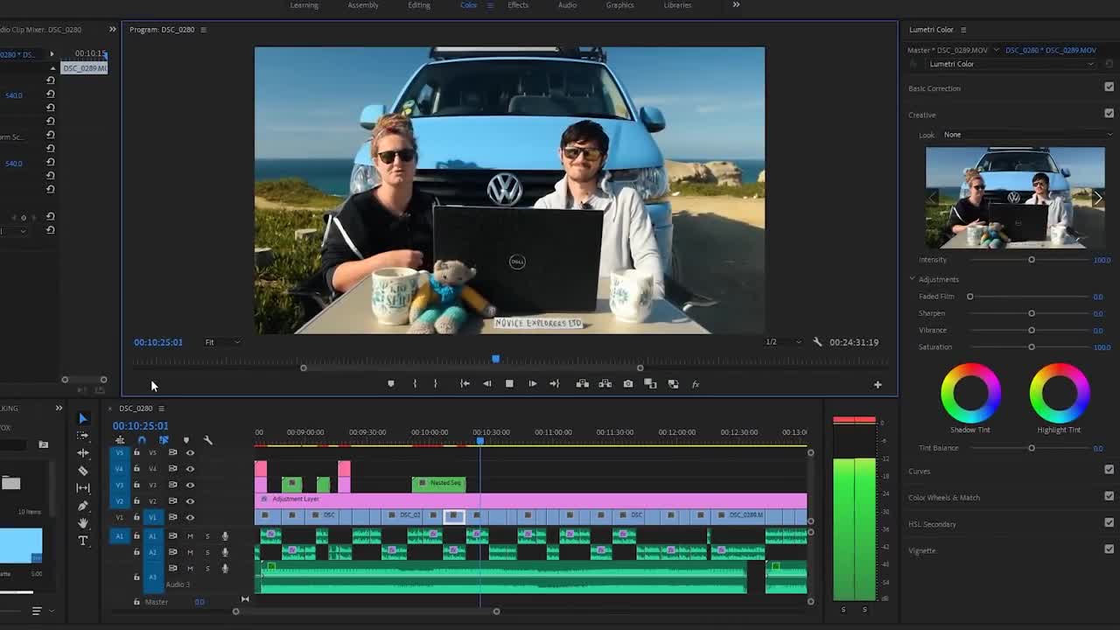Click the Lift button
The height and width of the screenshot is (630, 1120).
click(582, 384)
